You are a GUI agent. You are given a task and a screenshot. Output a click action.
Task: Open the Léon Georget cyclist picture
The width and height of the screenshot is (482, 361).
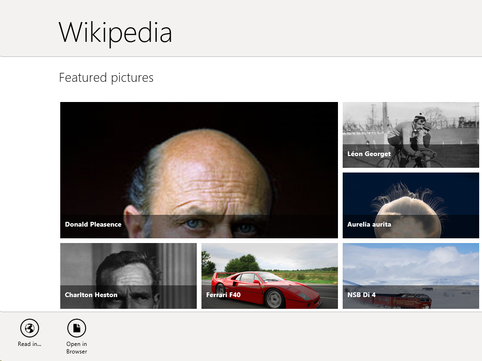coord(410,135)
